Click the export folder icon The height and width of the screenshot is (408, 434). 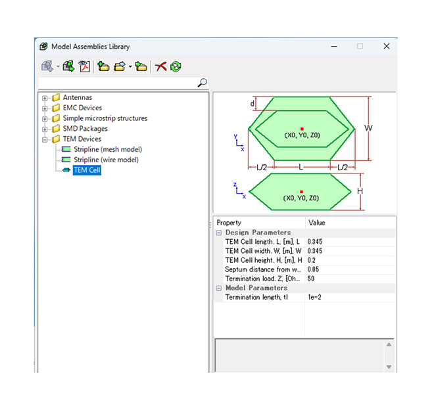120,66
